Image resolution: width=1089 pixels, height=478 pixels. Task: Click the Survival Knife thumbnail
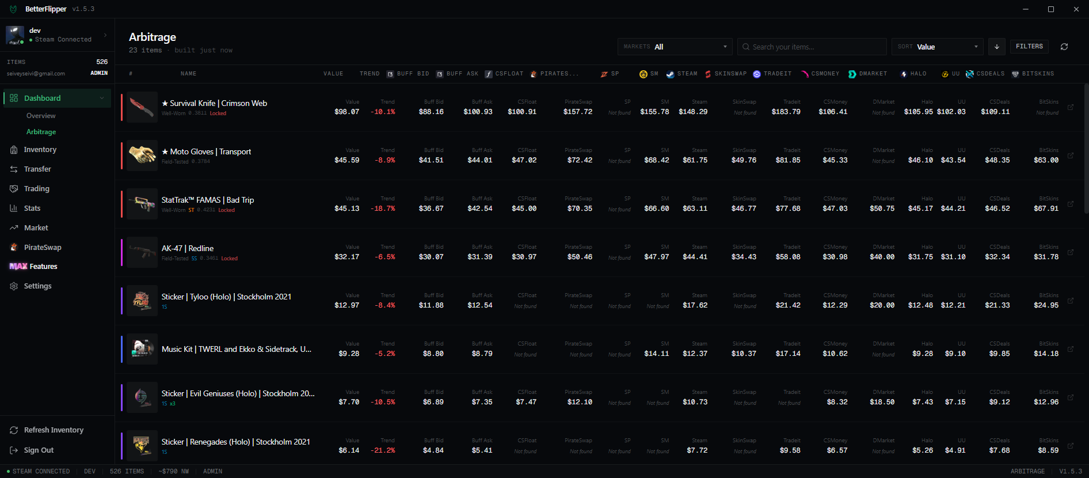(x=142, y=107)
